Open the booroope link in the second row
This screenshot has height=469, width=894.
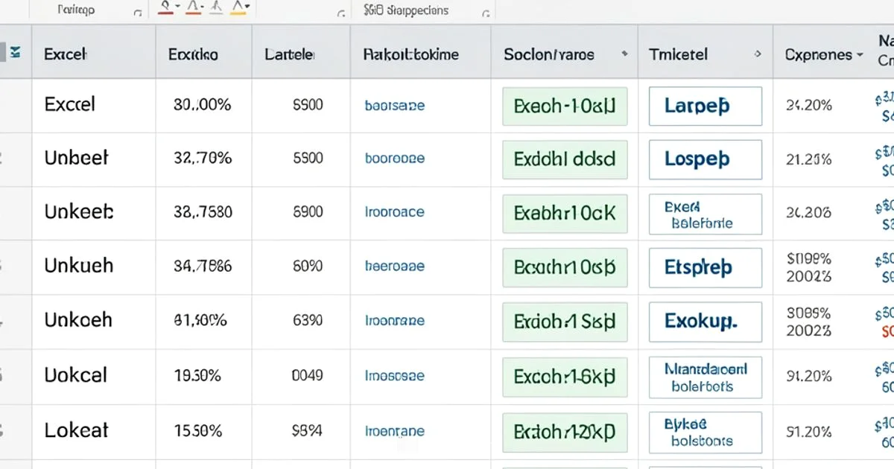(395, 159)
